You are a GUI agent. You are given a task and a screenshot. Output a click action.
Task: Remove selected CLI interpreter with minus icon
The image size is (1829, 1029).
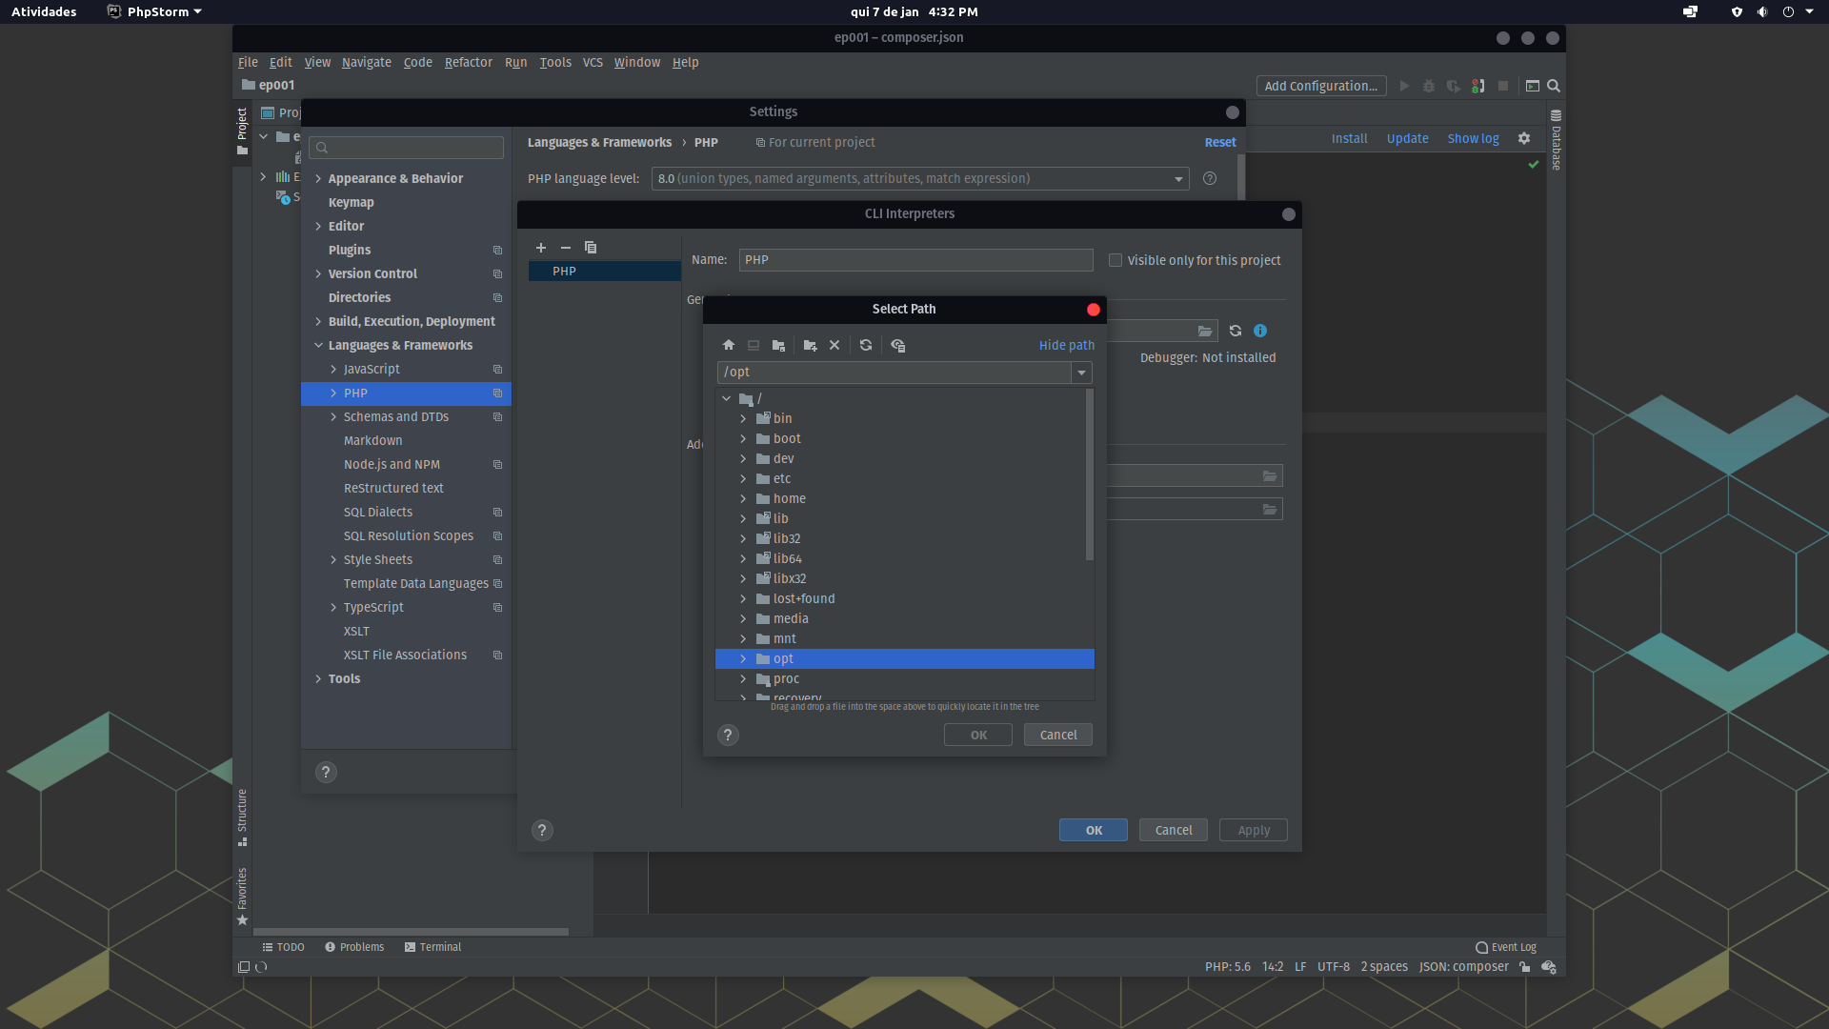[x=566, y=248]
